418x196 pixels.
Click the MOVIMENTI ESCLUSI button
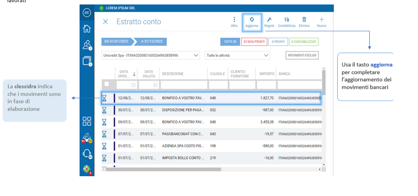[302, 56]
